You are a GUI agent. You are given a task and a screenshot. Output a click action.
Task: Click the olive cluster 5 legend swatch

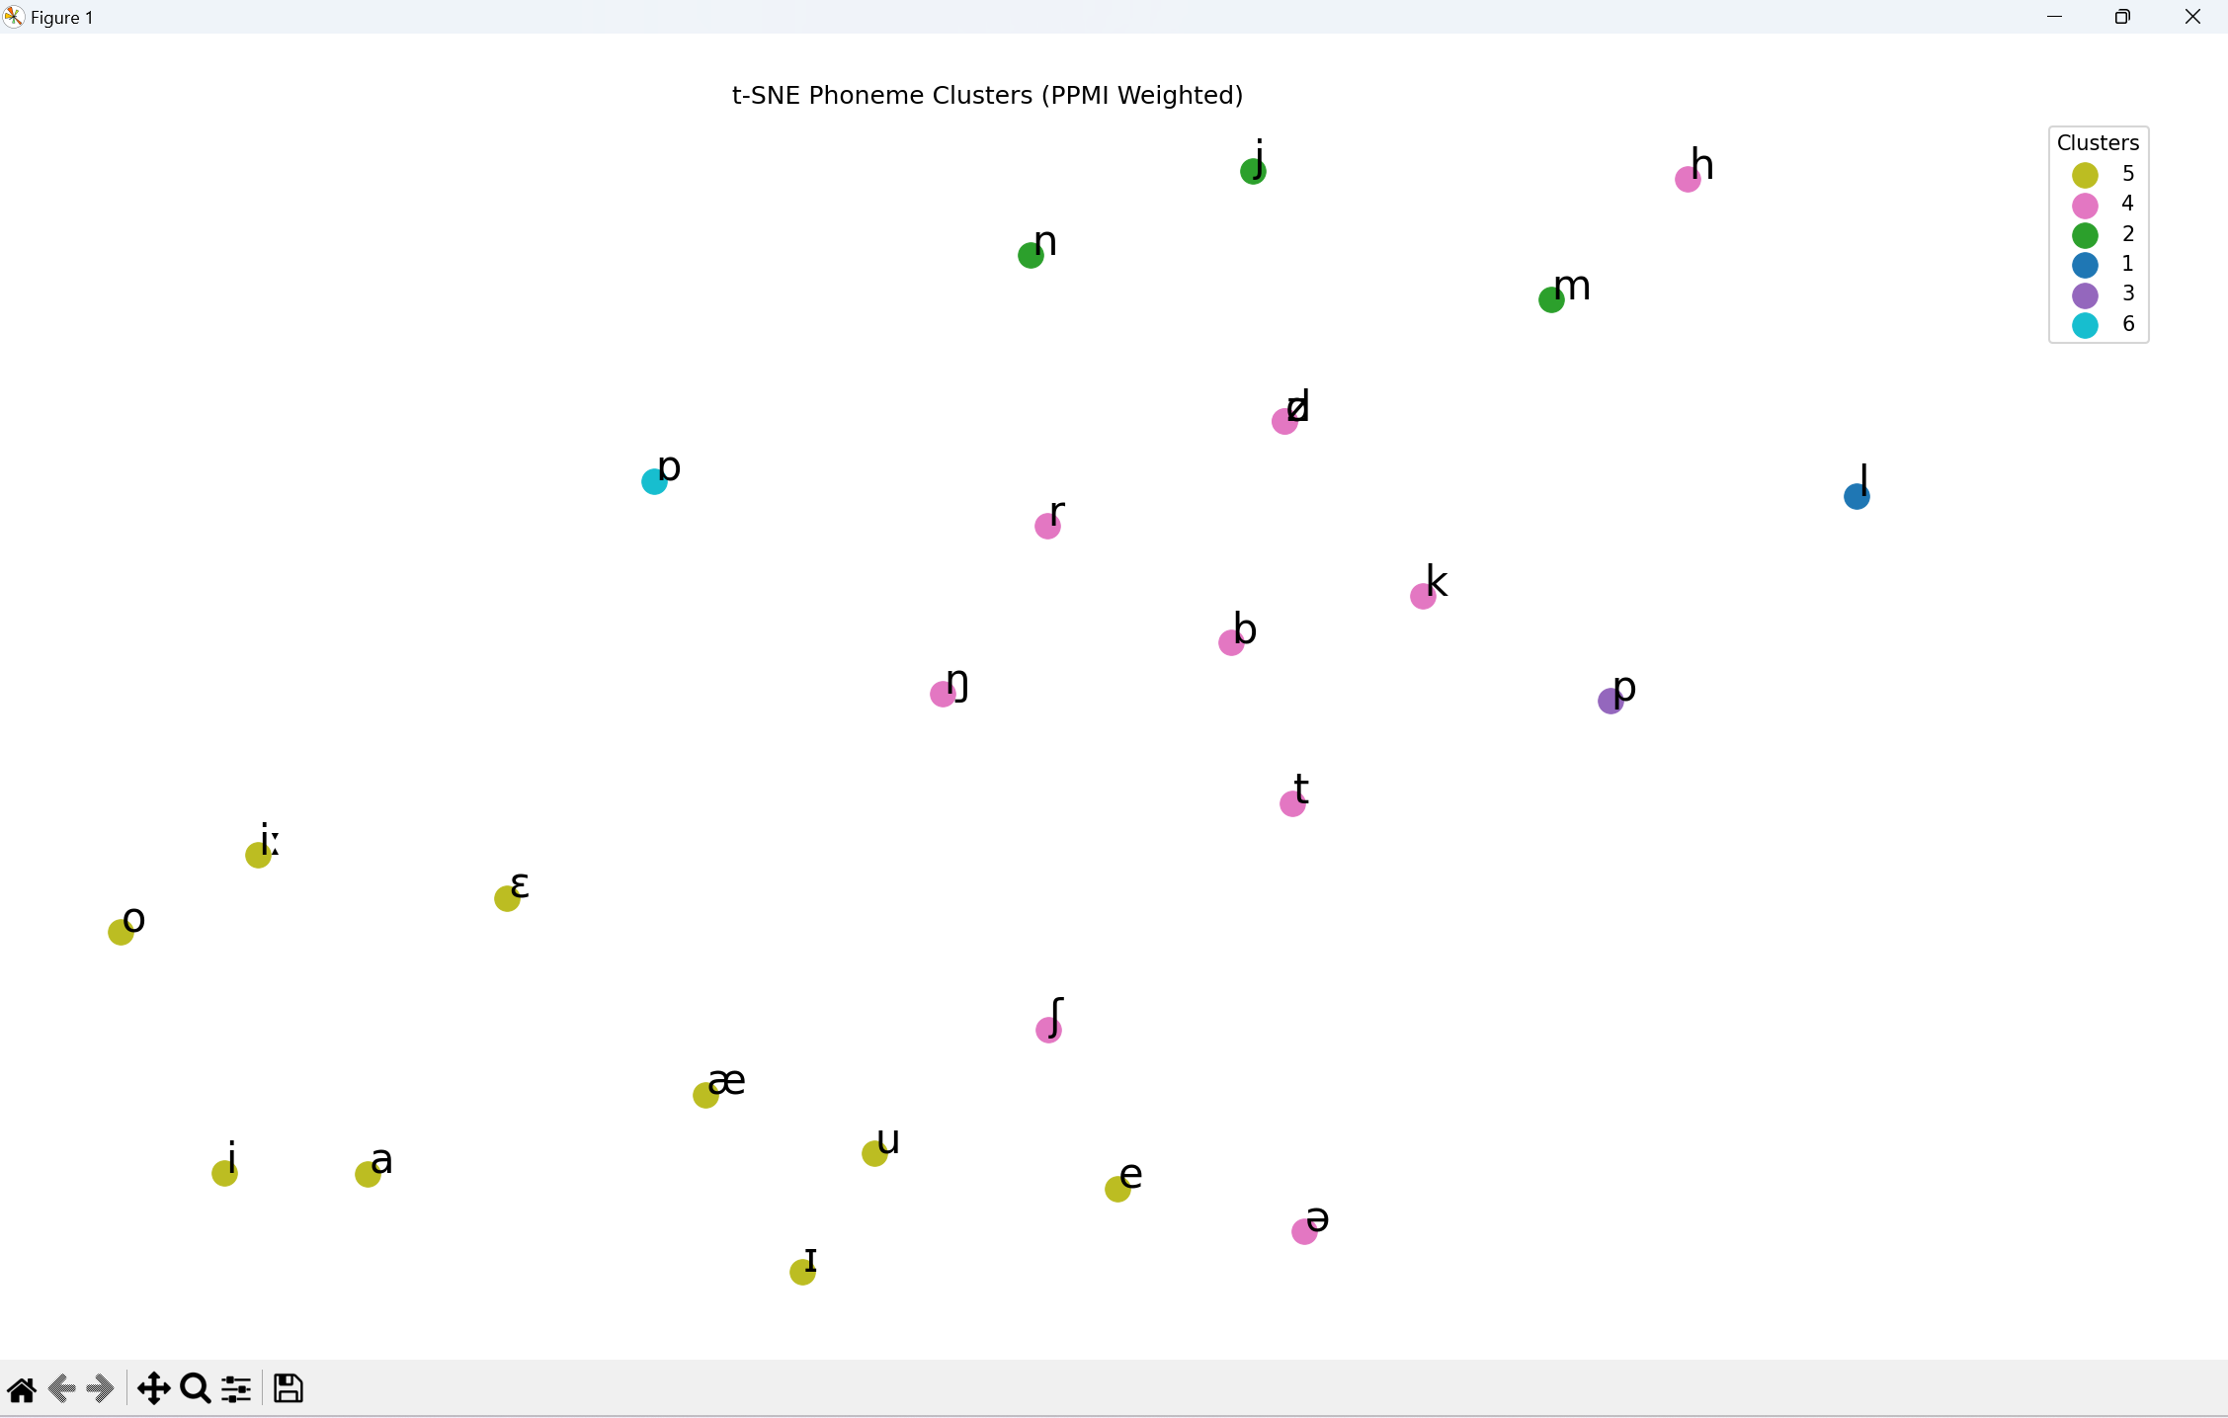(x=2085, y=175)
